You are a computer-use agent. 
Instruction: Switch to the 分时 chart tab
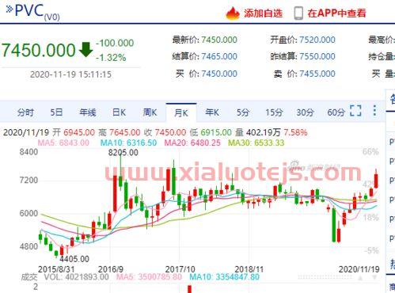(25, 112)
